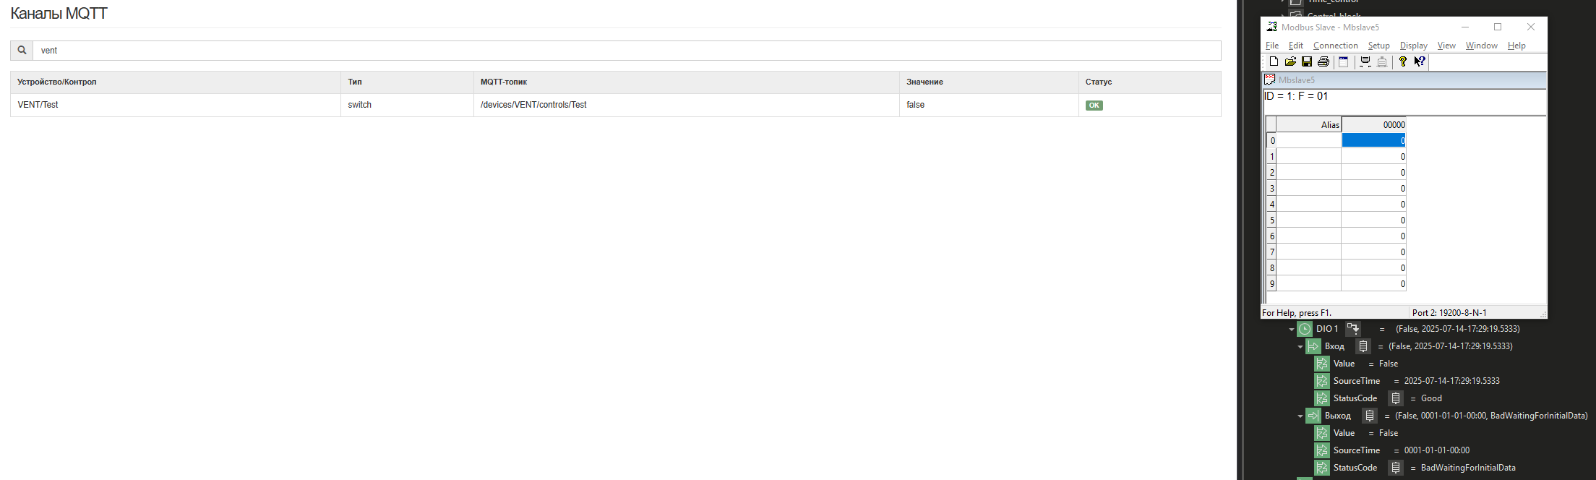Click the grey document icon next to Выход
Viewport: 1596px width, 480px height.
(x=1370, y=416)
